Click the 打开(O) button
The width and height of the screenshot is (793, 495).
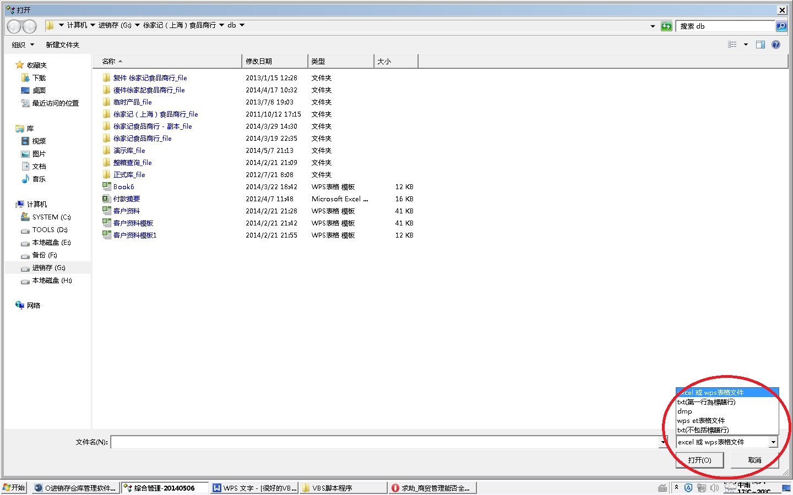[x=699, y=460]
